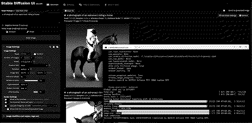Click the prompt text area

tap(31, 18)
